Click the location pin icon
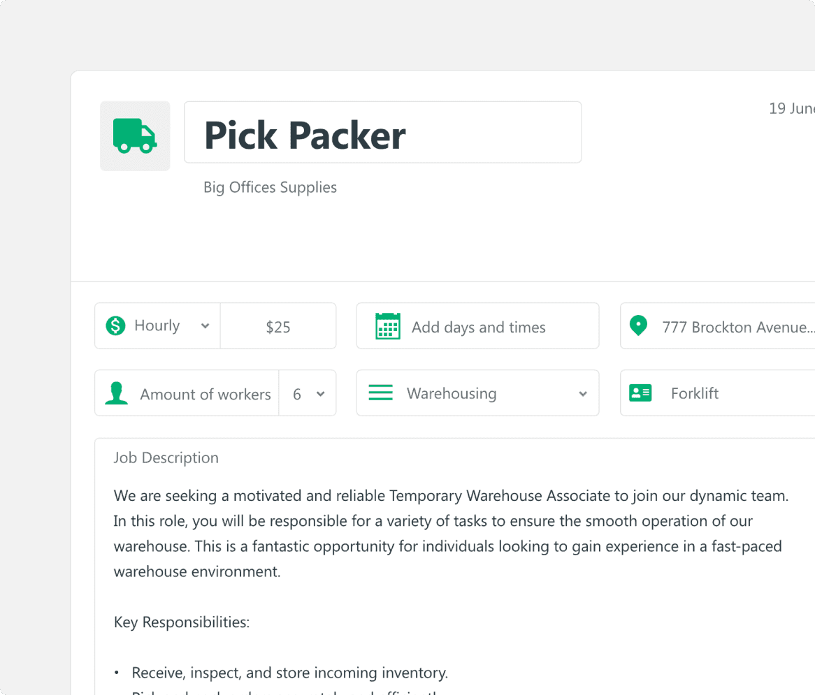This screenshot has height=695, width=815. [638, 325]
